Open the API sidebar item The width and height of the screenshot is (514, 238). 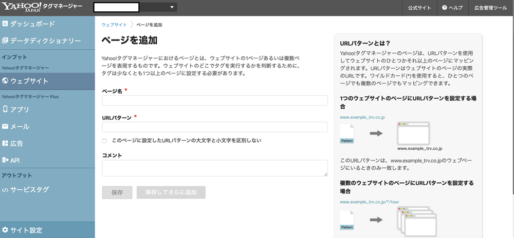pyautogui.click(x=47, y=160)
